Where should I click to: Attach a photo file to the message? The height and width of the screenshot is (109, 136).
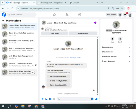pos(46,99)
